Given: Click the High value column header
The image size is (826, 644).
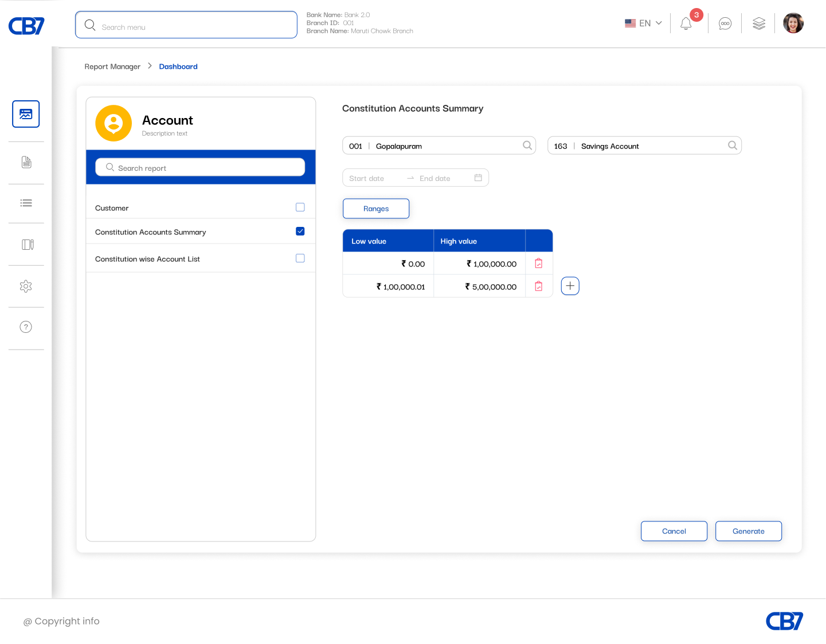Looking at the screenshot, I should pyautogui.click(x=479, y=241).
